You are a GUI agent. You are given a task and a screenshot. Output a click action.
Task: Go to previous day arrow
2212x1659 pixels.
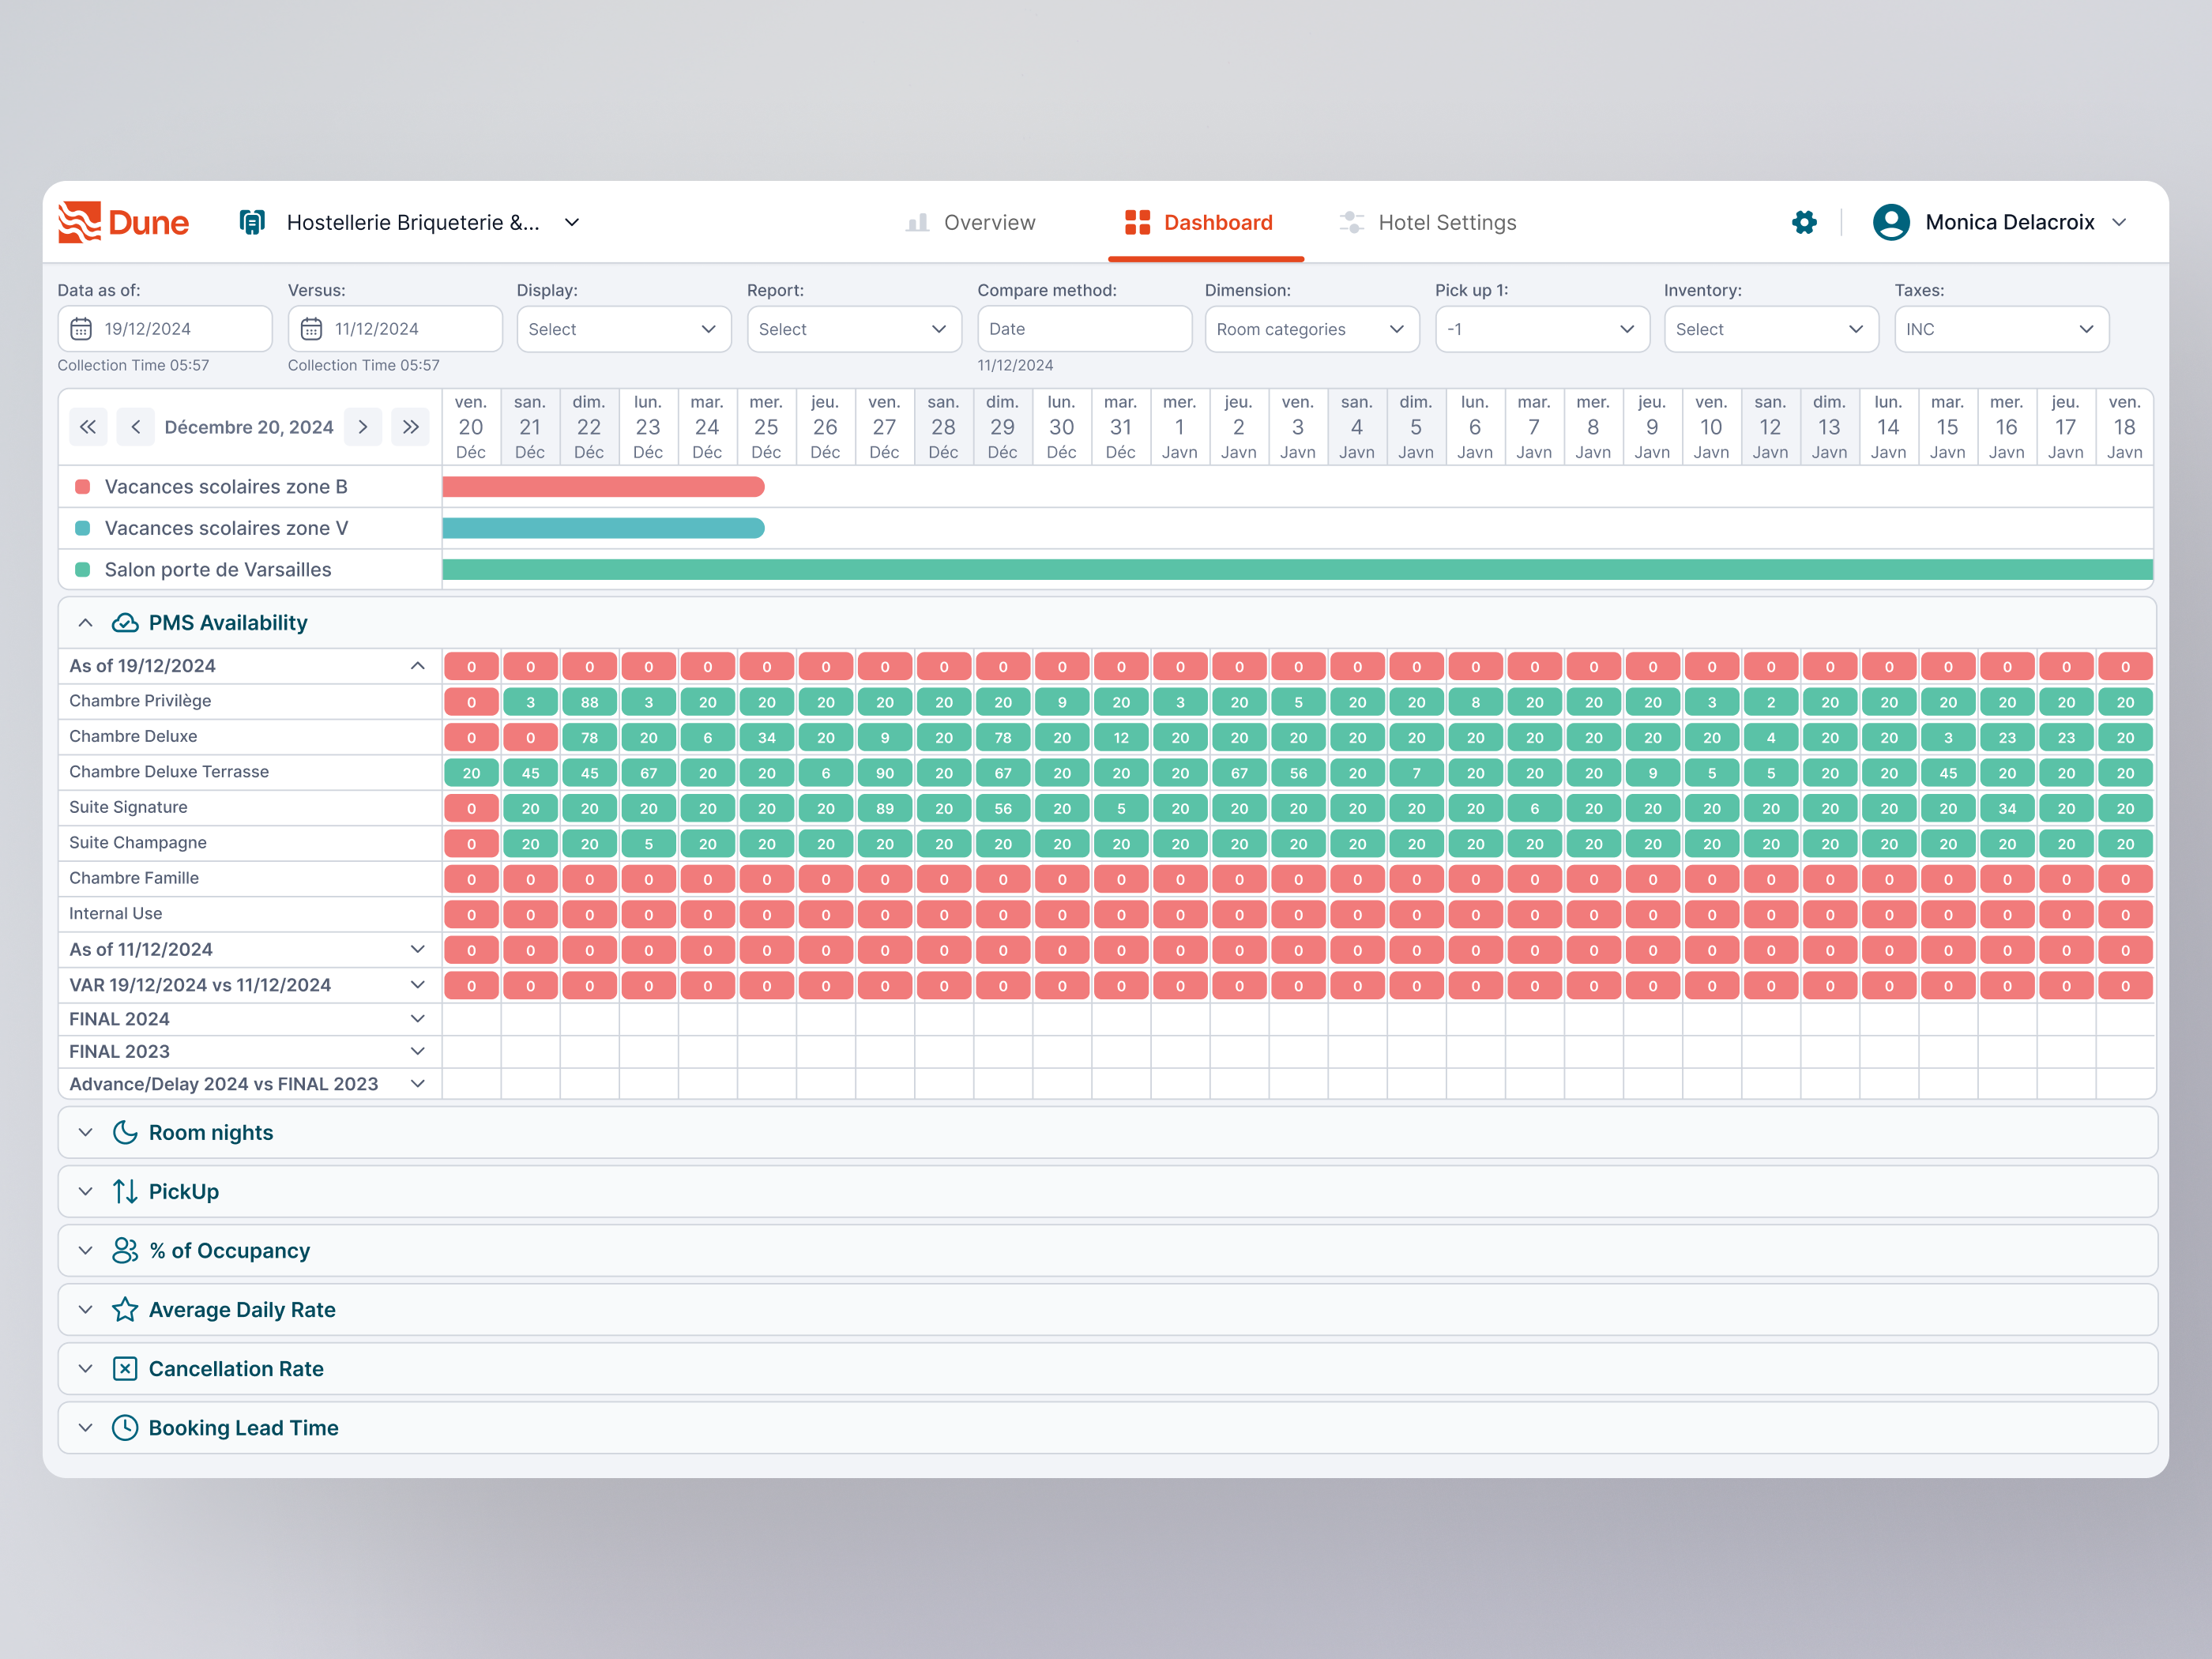(135, 427)
